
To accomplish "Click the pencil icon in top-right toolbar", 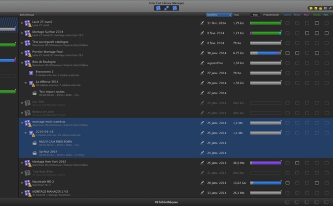I will [330, 8].
